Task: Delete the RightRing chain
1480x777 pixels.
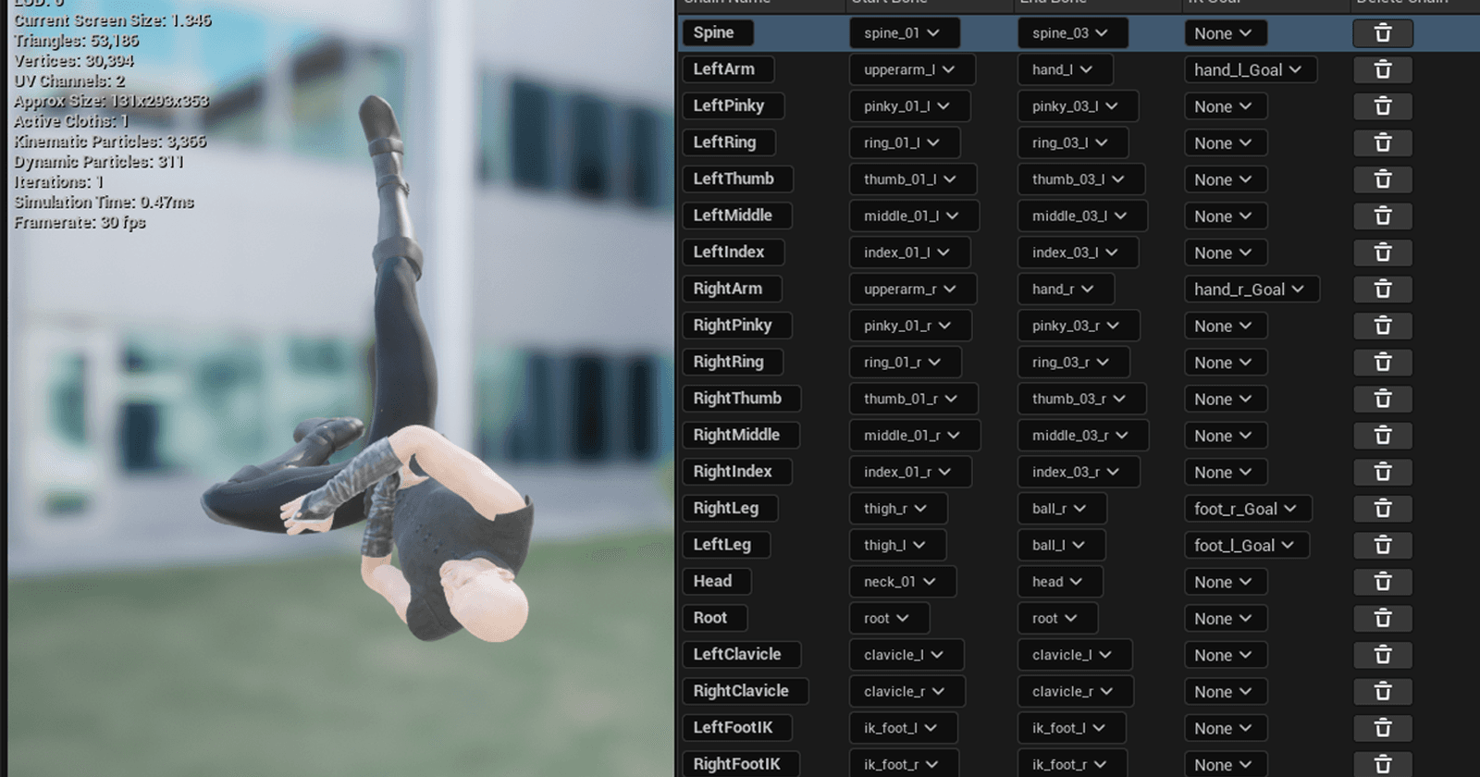Action: click(1383, 363)
